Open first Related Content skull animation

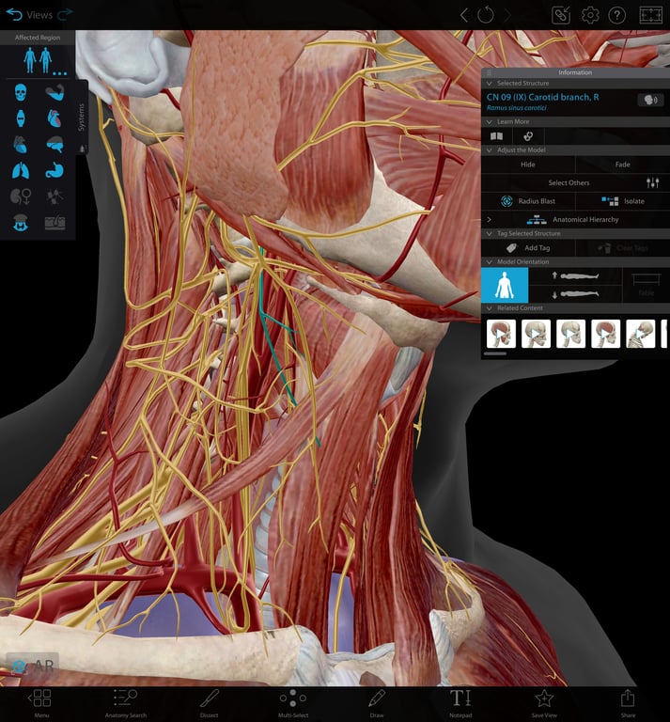coord(501,334)
